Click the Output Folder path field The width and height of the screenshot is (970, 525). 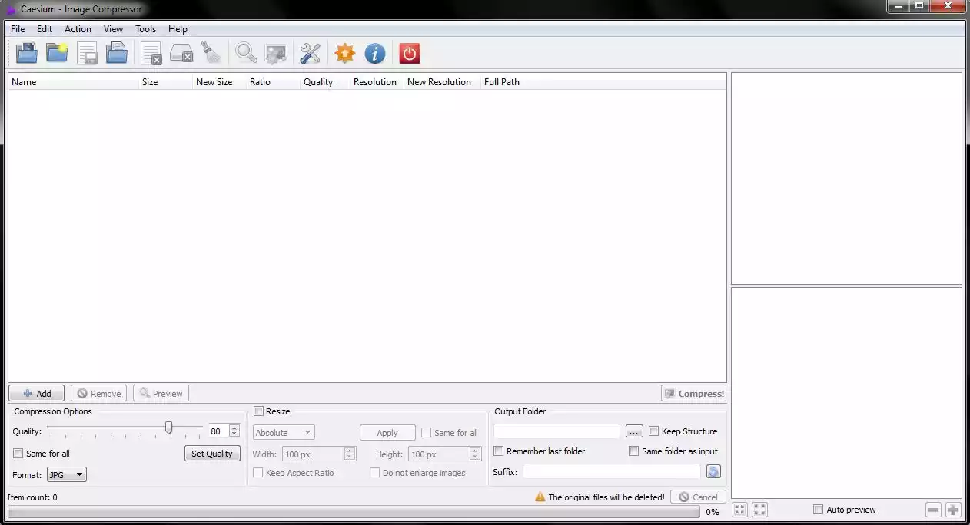pos(556,432)
